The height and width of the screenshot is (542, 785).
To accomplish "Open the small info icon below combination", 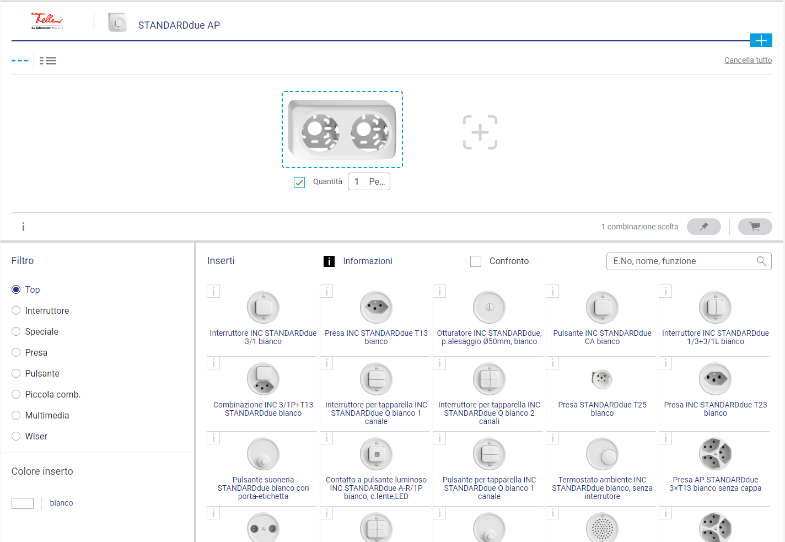I will (x=23, y=227).
